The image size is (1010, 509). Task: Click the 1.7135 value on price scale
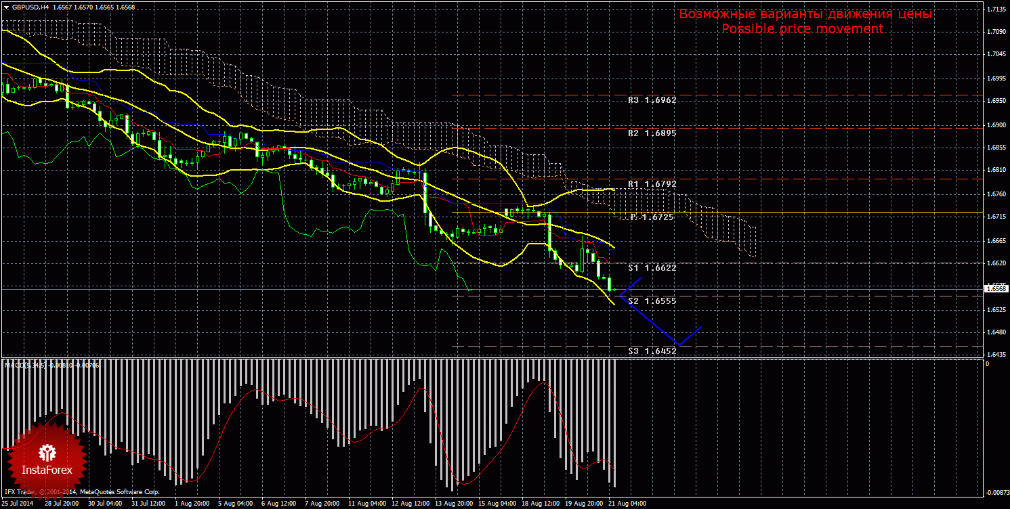point(996,9)
